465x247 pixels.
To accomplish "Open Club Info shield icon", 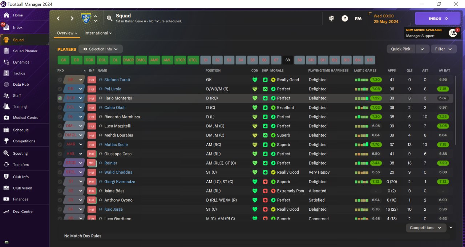I will [6, 177].
